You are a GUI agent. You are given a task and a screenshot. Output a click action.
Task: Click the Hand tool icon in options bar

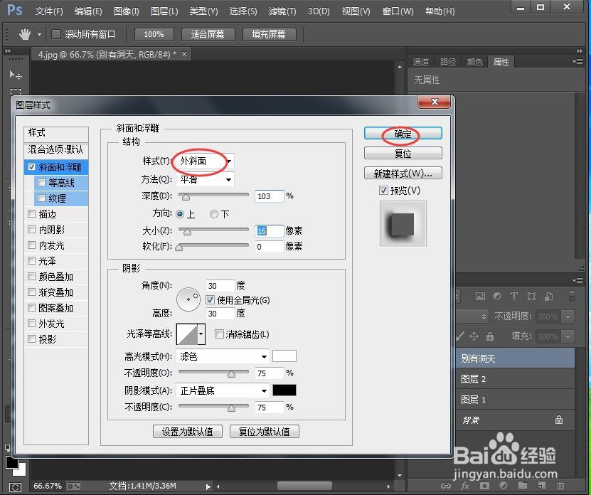pyautogui.click(x=24, y=34)
